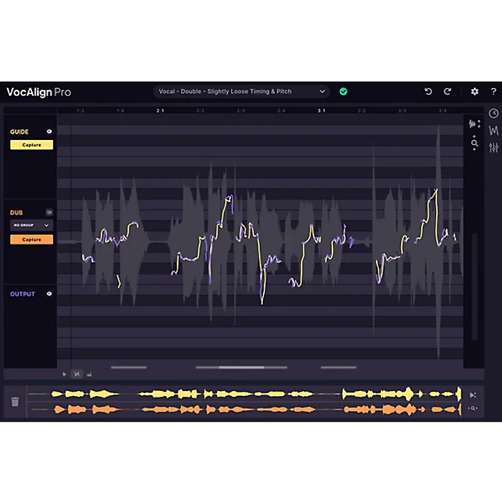Image resolution: width=502 pixels, height=502 pixels.
Task: Toggle Guide track visibility eye
Action: 50,132
